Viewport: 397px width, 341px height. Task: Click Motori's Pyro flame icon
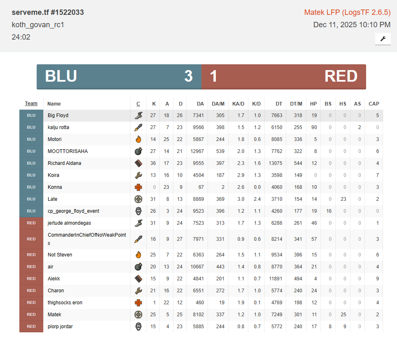coord(138,139)
